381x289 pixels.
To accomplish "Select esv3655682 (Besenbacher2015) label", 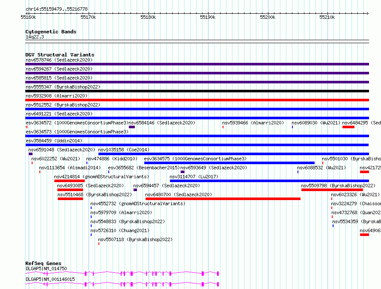I will [144, 168].
